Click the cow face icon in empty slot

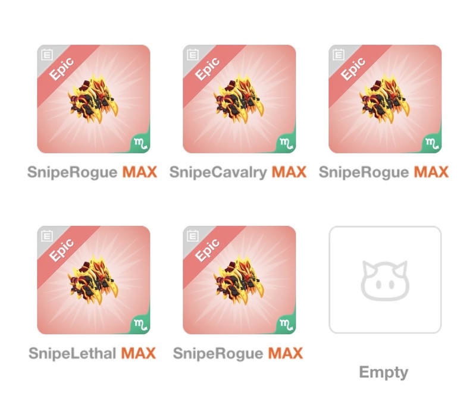385,281
